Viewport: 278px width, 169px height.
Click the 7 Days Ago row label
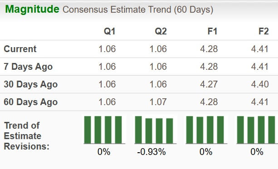click(28, 67)
